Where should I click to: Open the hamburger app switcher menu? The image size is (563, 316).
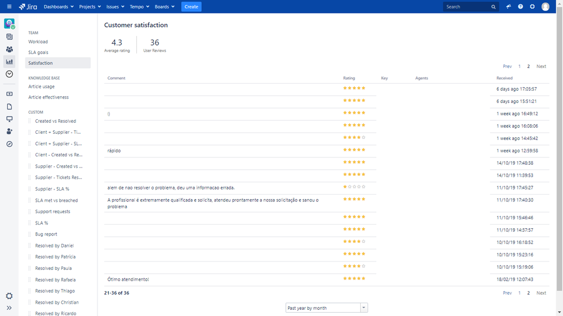10,6
